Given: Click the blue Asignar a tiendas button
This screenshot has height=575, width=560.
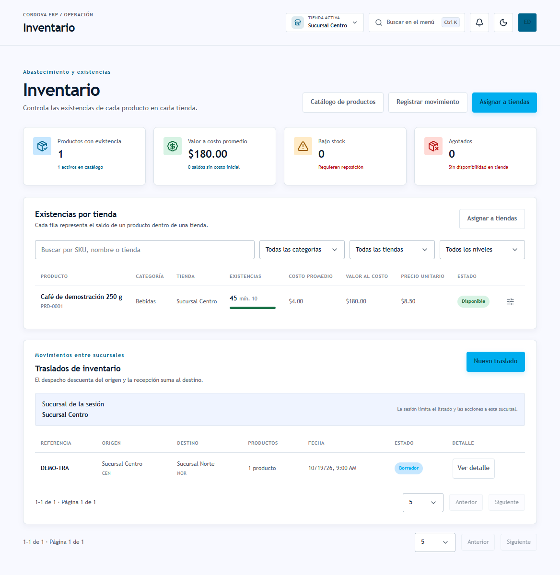Looking at the screenshot, I should (504, 103).
